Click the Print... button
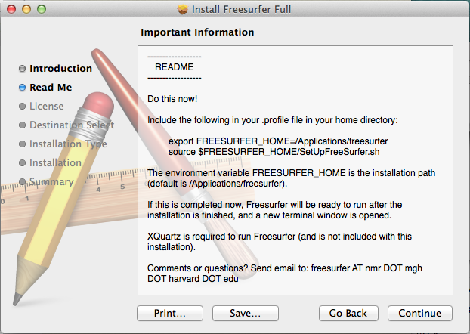The image size is (470, 334). click(169, 313)
